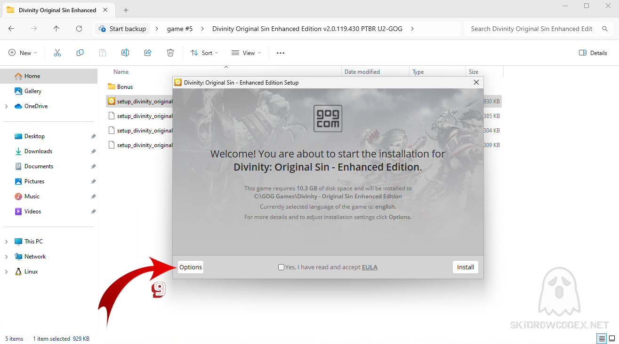Share the selected file
The image size is (619, 344).
tap(148, 53)
